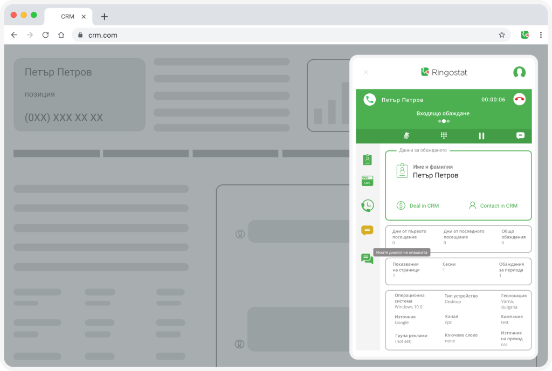
Task: Hang up the call with red phone
Action: pos(519,99)
